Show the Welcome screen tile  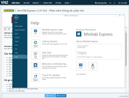(x=36, y=66)
